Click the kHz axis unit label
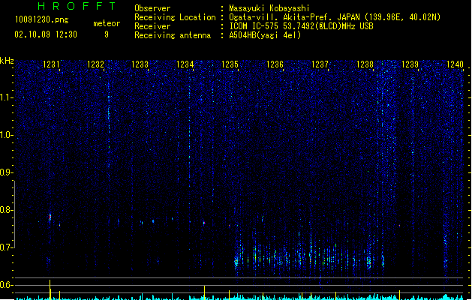Viewport: 472px width, 300px height. pos(7,61)
